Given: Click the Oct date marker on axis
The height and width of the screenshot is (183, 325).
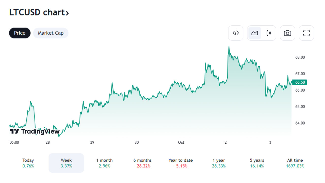Looking at the screenshot, I should 181,142.
